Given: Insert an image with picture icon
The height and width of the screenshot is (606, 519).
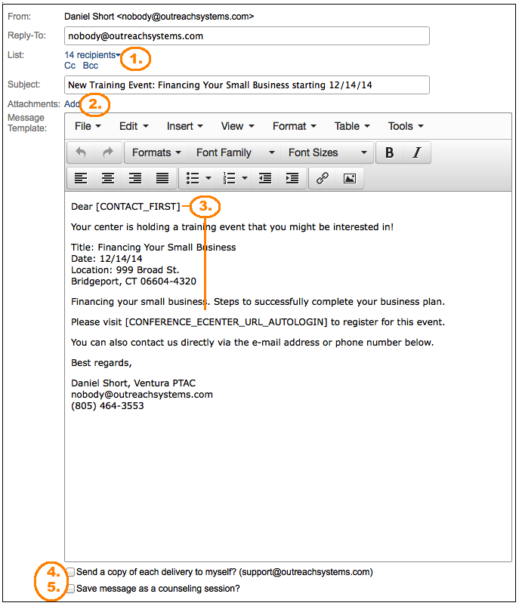Looking at the screenshot, I should (350, 178).
